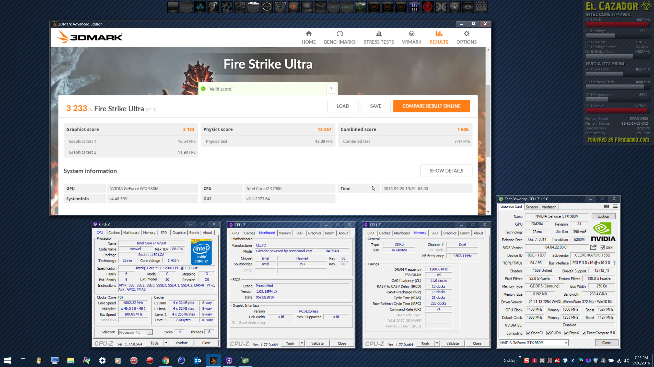Open the SPD tab in the Mainboard window
The height and width of the screenshot is (367, 654).
pos(299,233)
